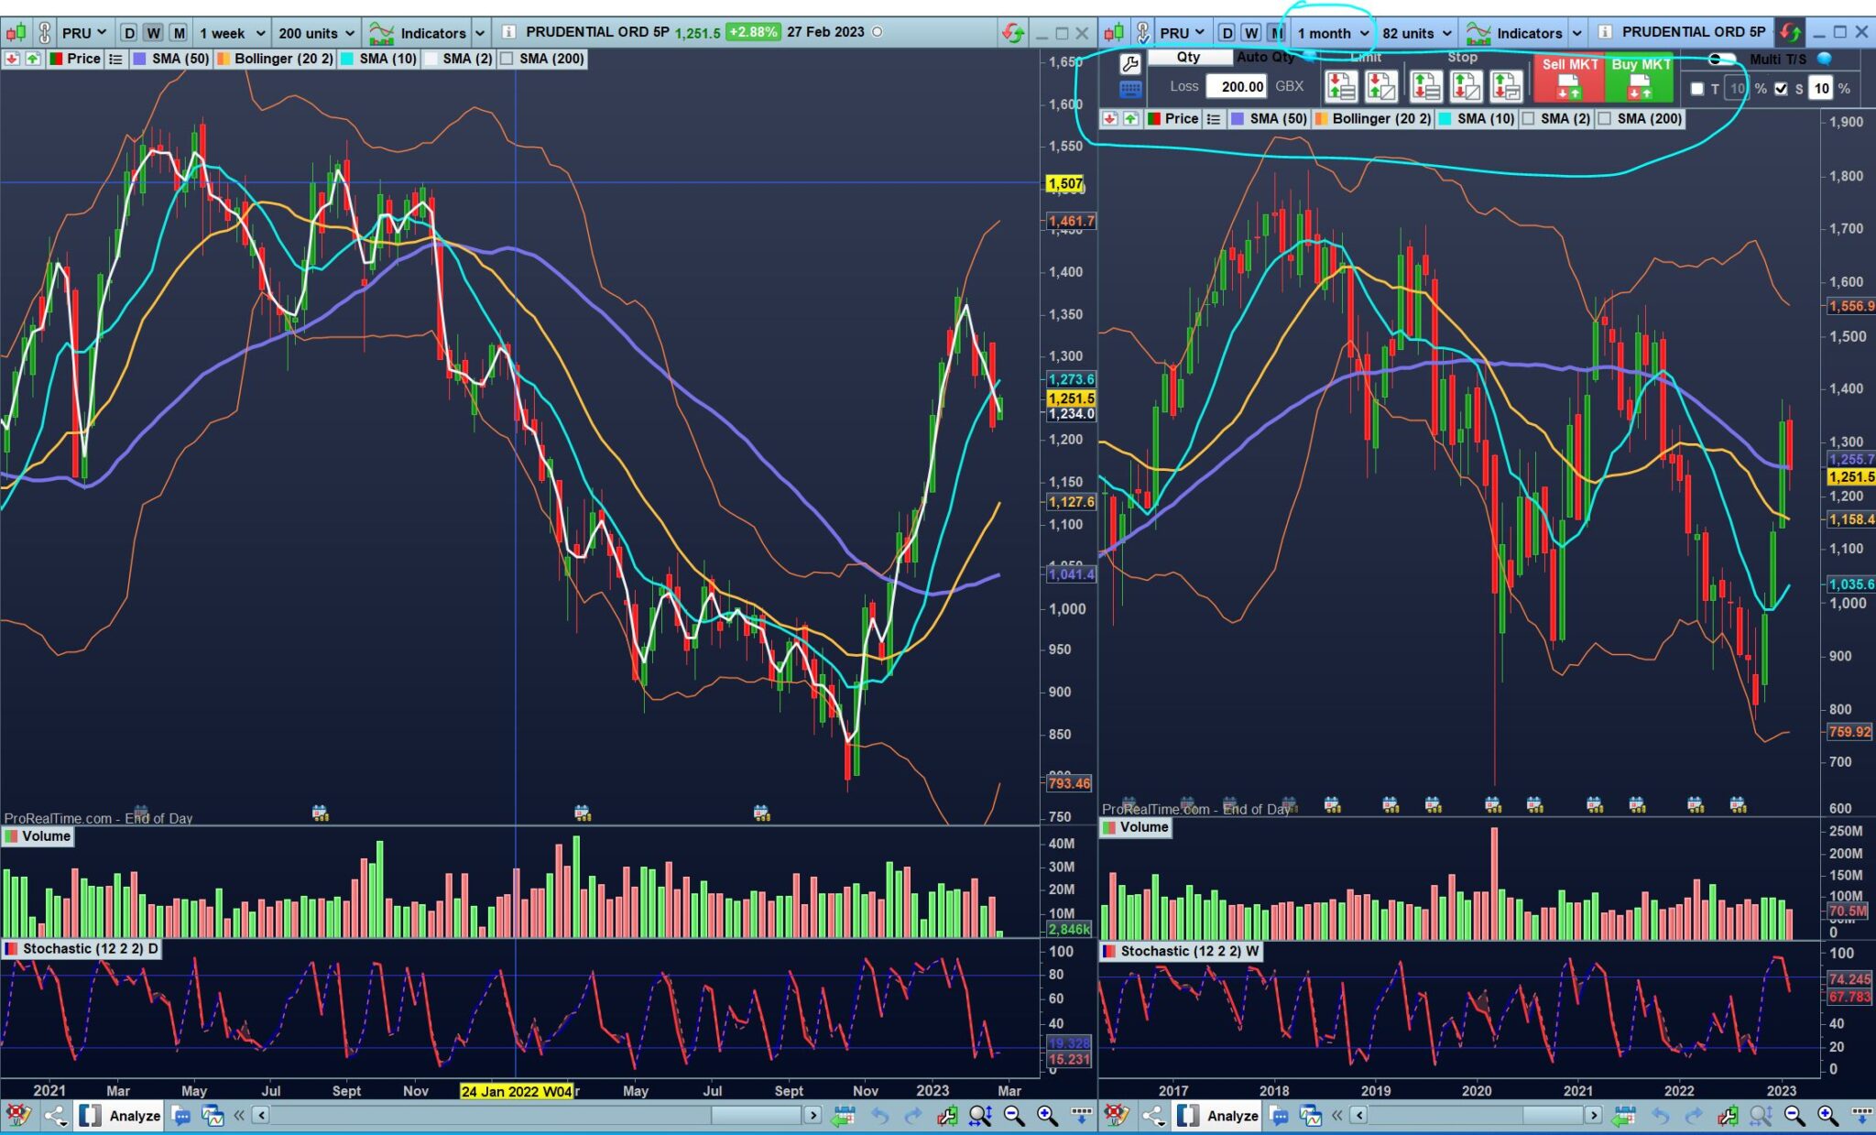Click the blue keyboard shortcuts icon
Viewport: 1876px width, 1135px height.
[1130, 89]
